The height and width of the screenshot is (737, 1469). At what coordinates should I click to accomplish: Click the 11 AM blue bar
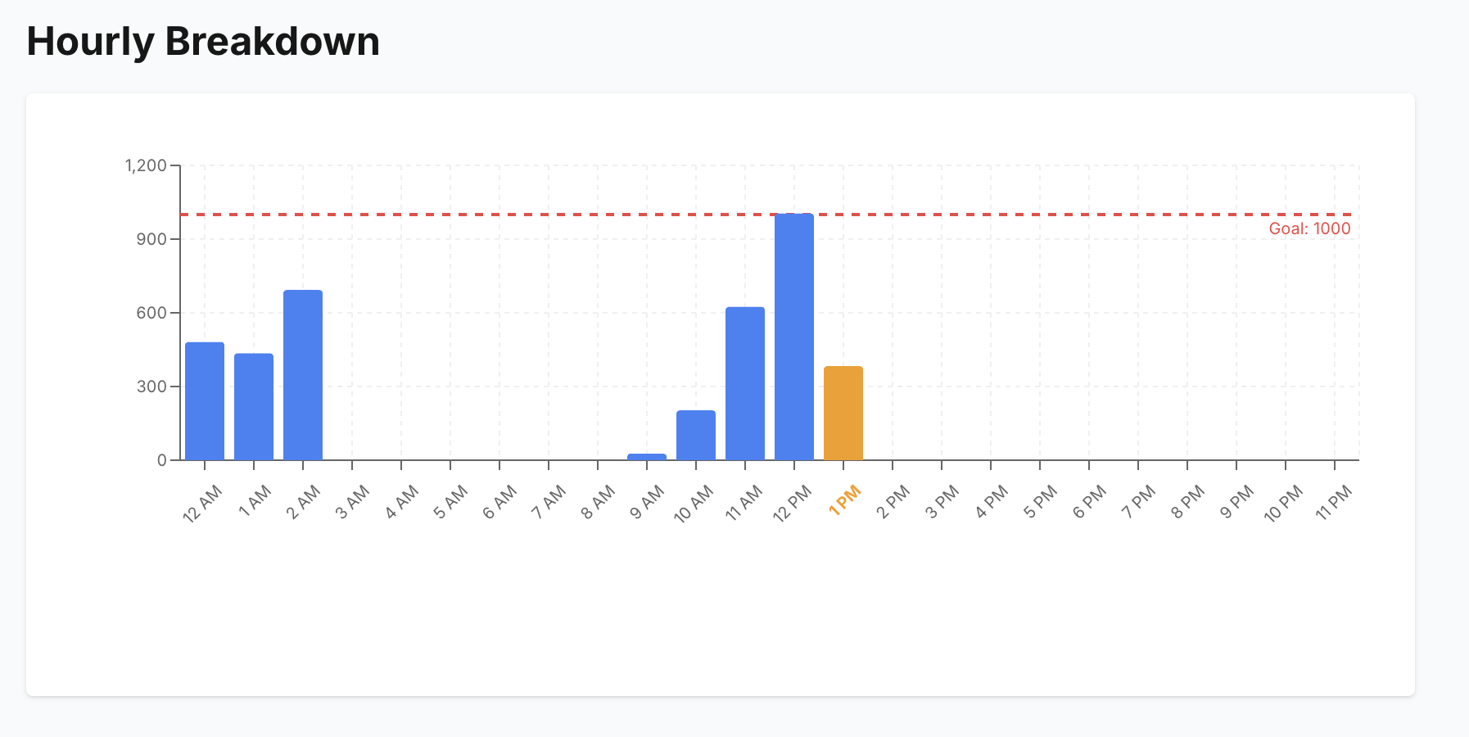[x=745, y=383]
